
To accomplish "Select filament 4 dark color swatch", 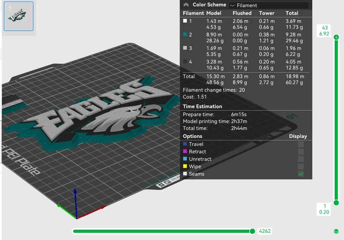I will (185, 62).
